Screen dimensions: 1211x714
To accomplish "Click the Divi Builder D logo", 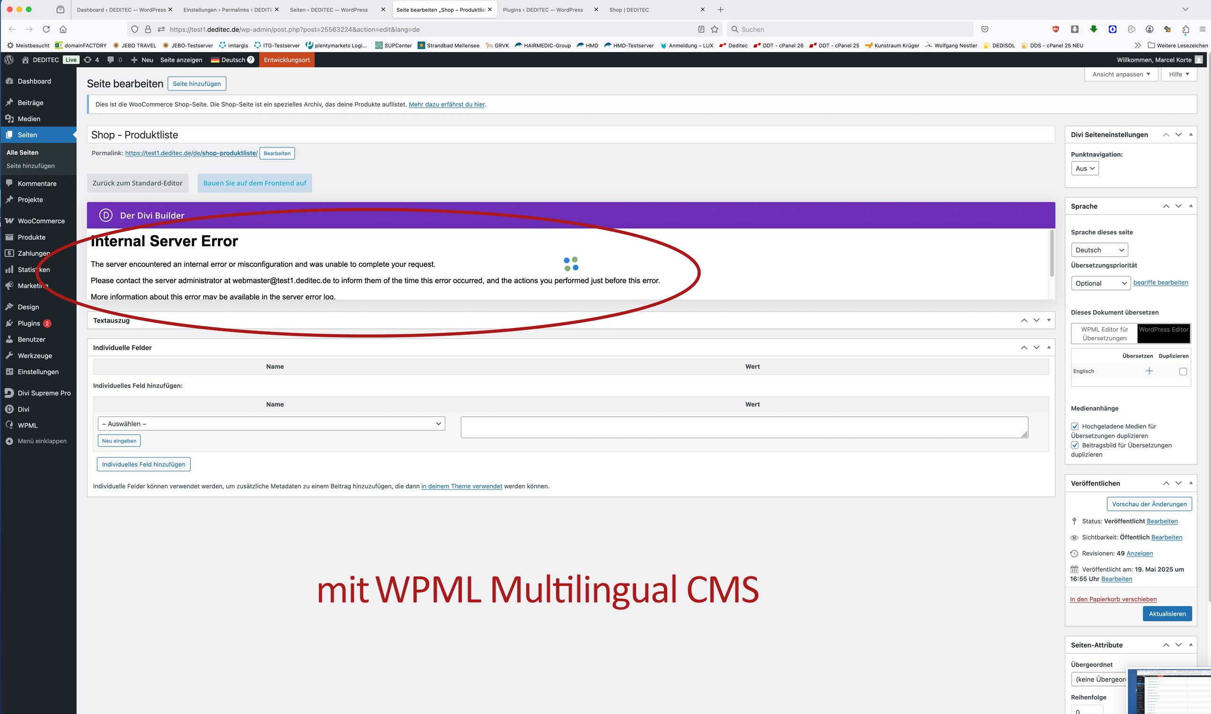I will [x=106, y=215].
